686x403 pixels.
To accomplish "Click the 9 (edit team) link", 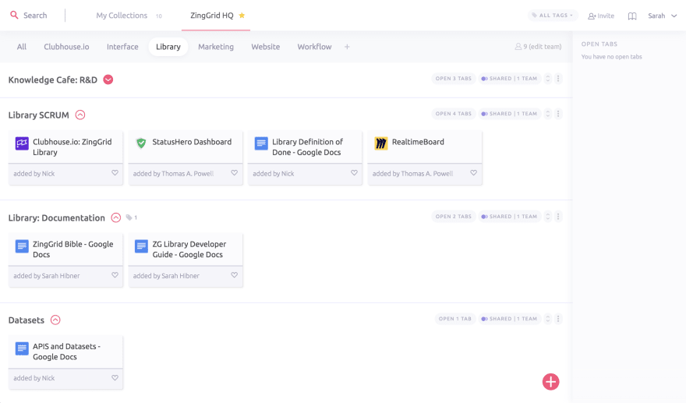I will coord(538,47).
